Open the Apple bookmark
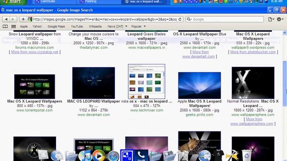Screen dimensions: 287x161 click(x=24, y=26)
